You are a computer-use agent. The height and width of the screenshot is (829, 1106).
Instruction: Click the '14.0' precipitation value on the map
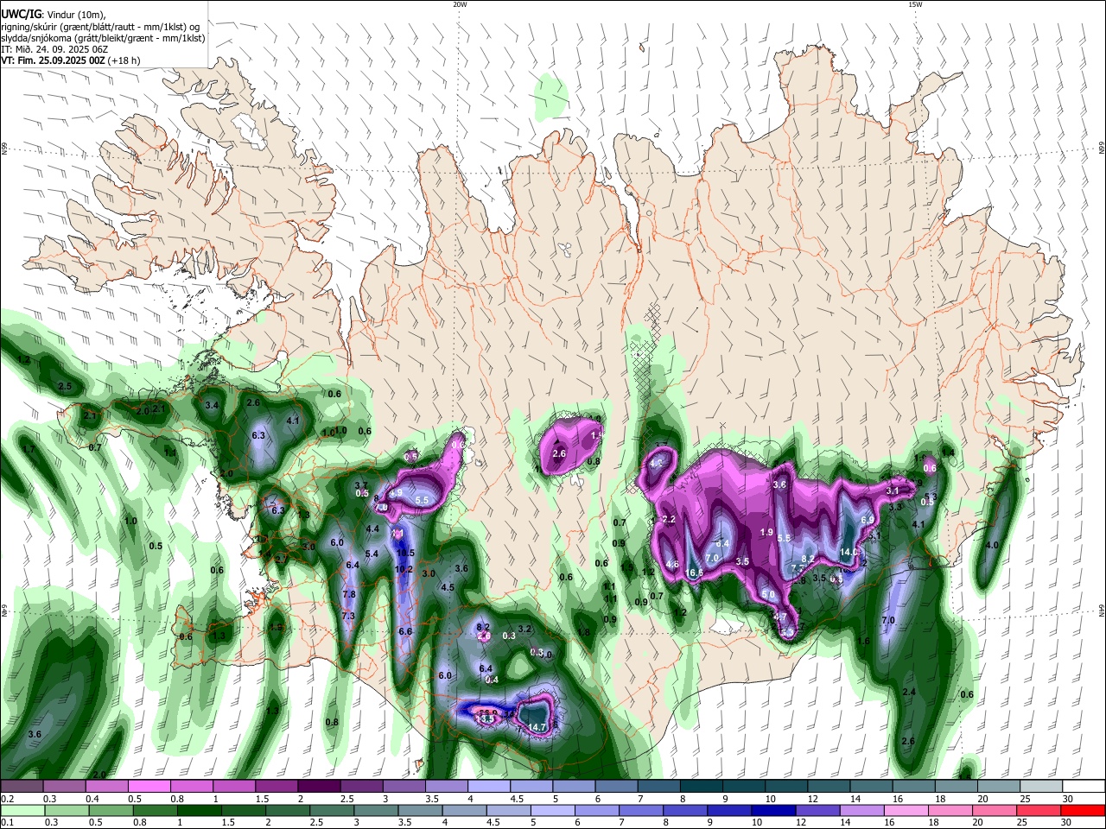849,552
